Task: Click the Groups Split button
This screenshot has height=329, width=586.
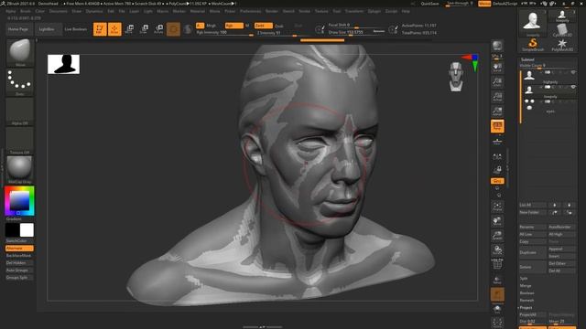Action: point(20,278)
